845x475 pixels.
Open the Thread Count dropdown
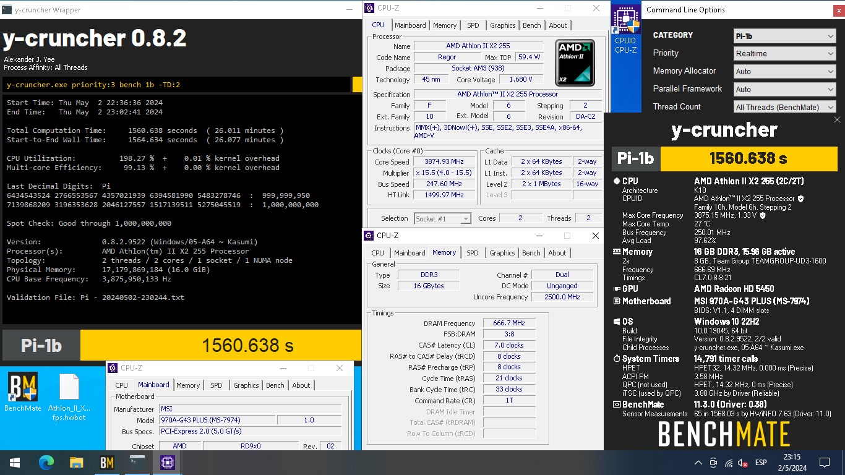click(x=784, y=107)
